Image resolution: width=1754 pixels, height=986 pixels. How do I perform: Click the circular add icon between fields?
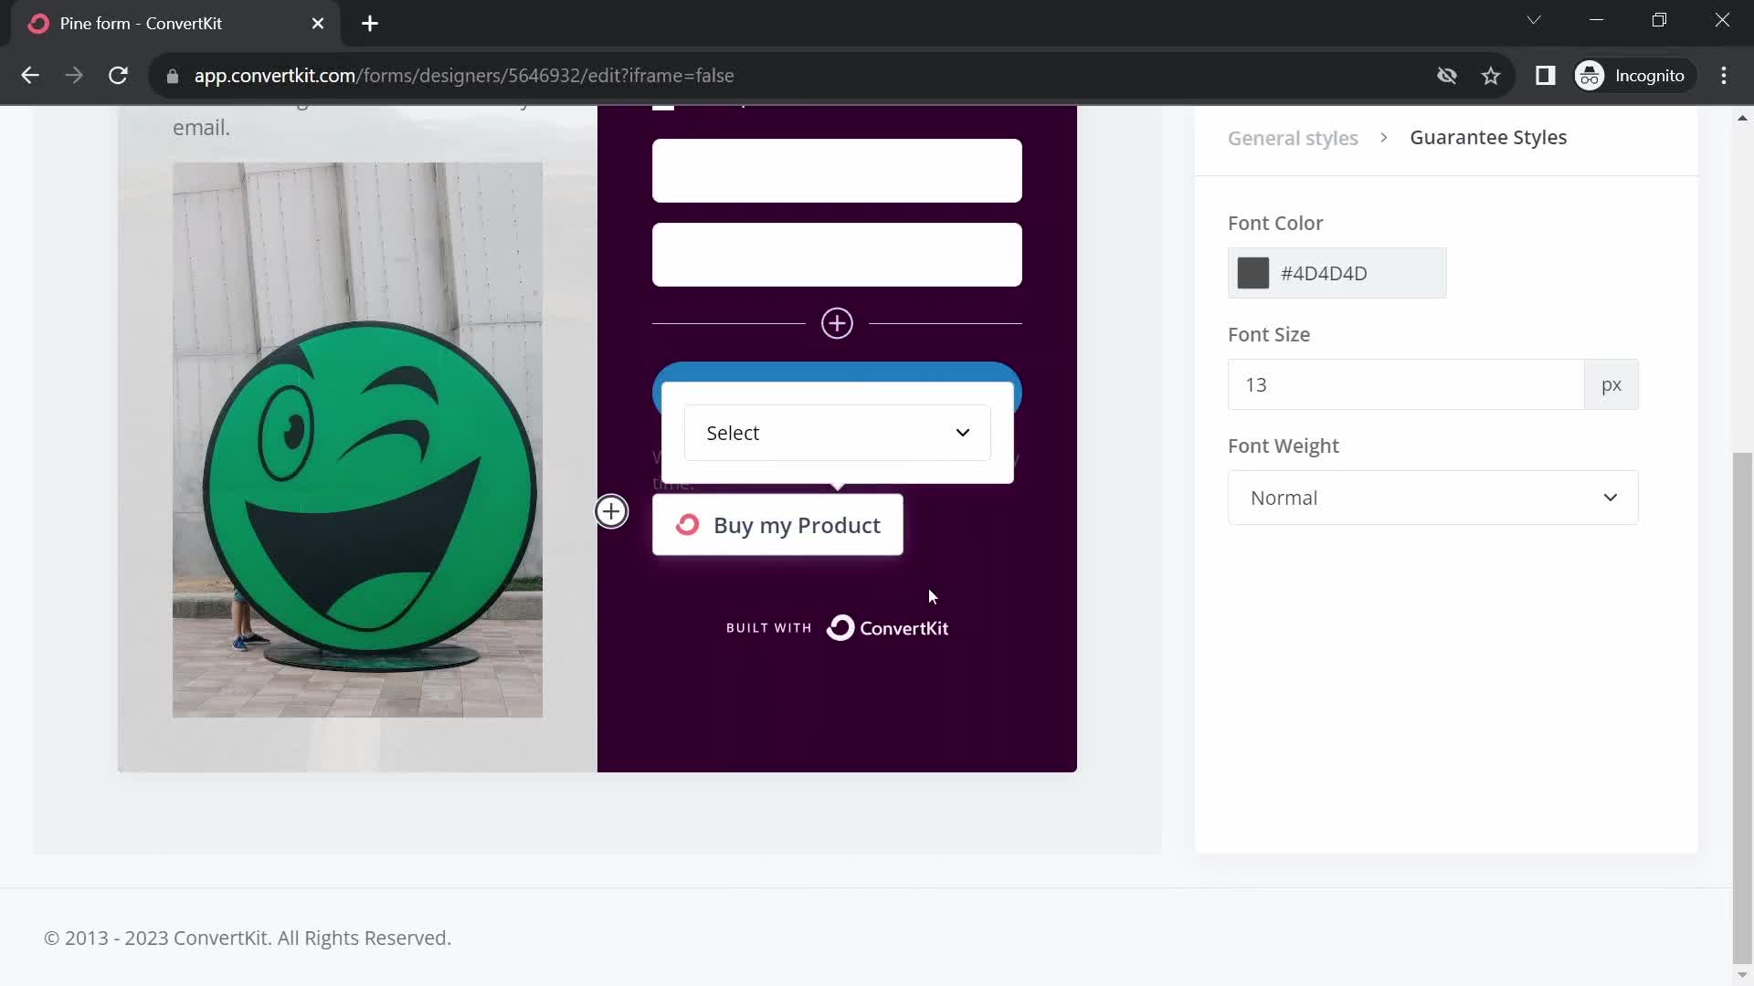click(837, 322)
